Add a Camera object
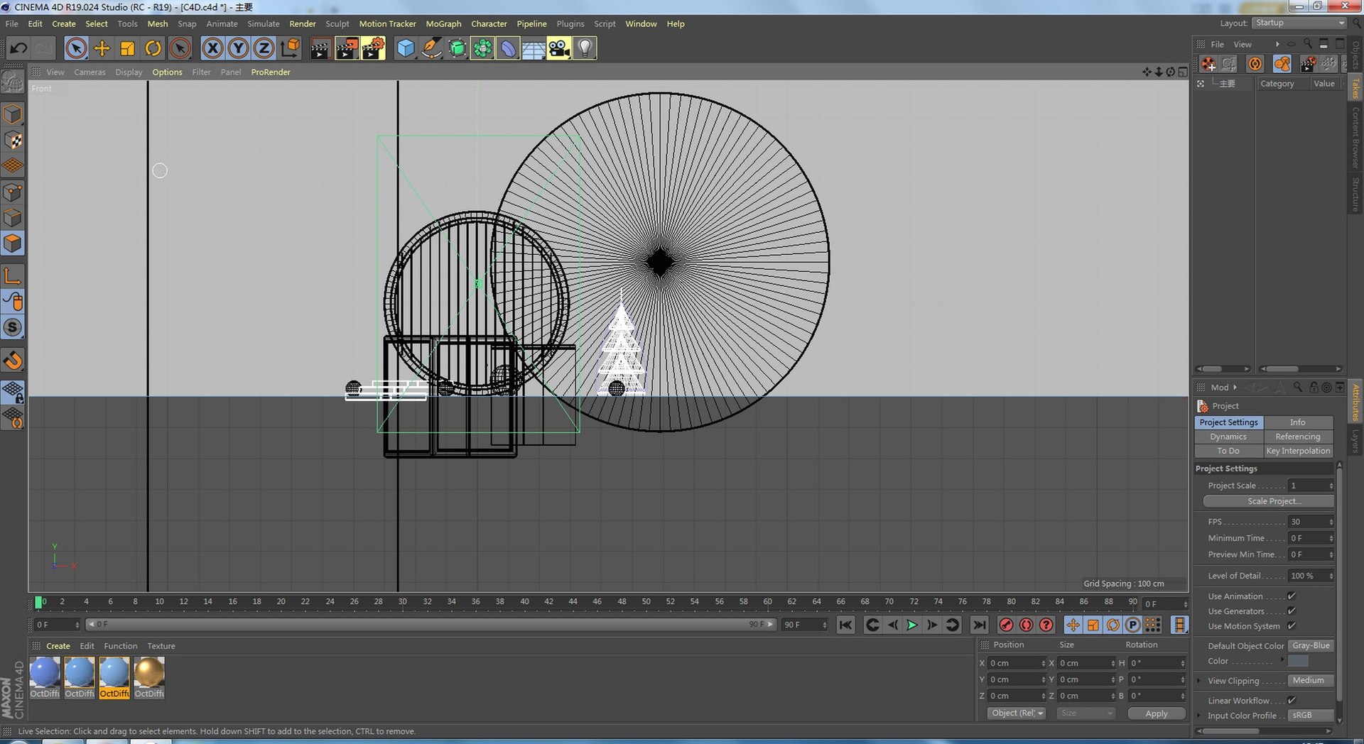 coord(558,48)
